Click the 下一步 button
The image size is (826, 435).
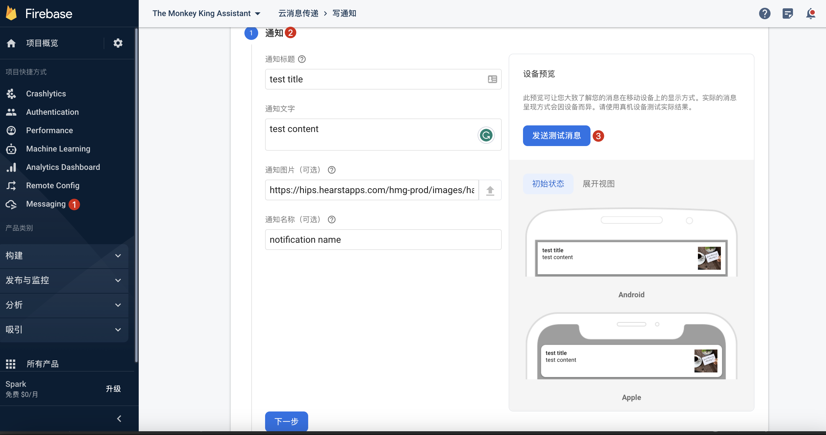(286, 421)
